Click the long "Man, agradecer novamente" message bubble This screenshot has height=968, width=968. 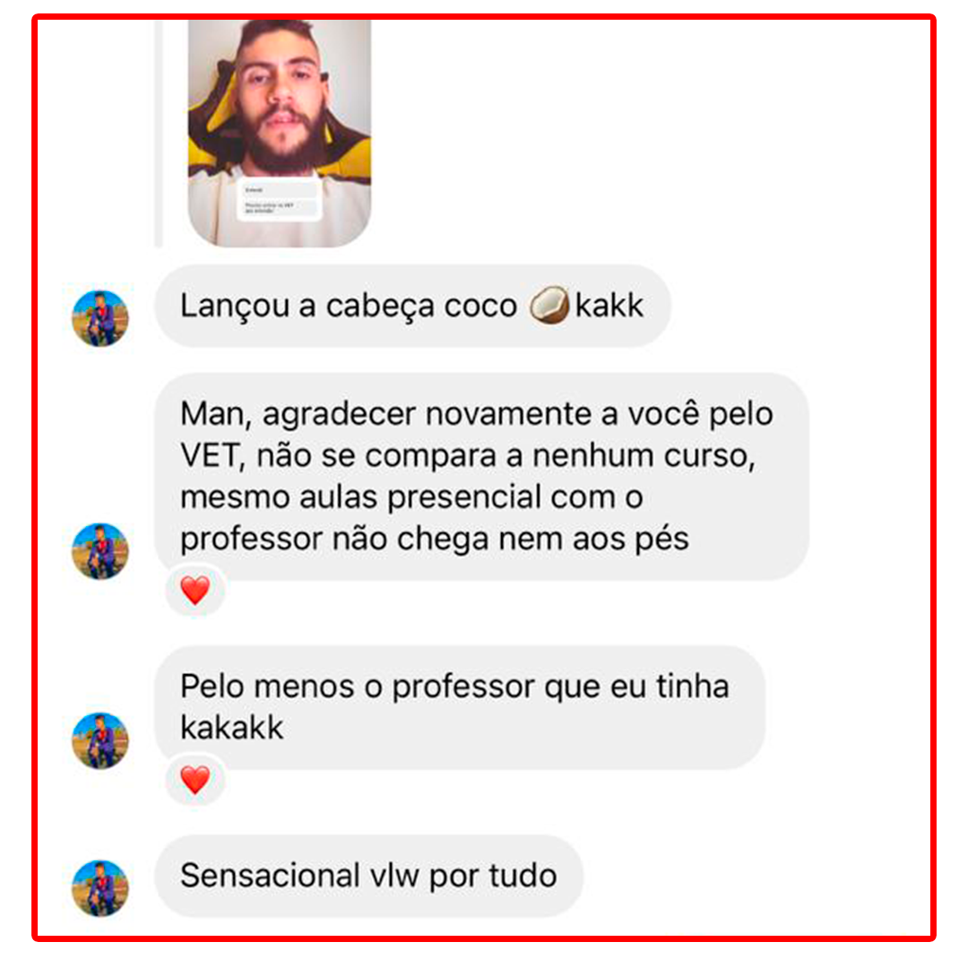tap(481, 477)
